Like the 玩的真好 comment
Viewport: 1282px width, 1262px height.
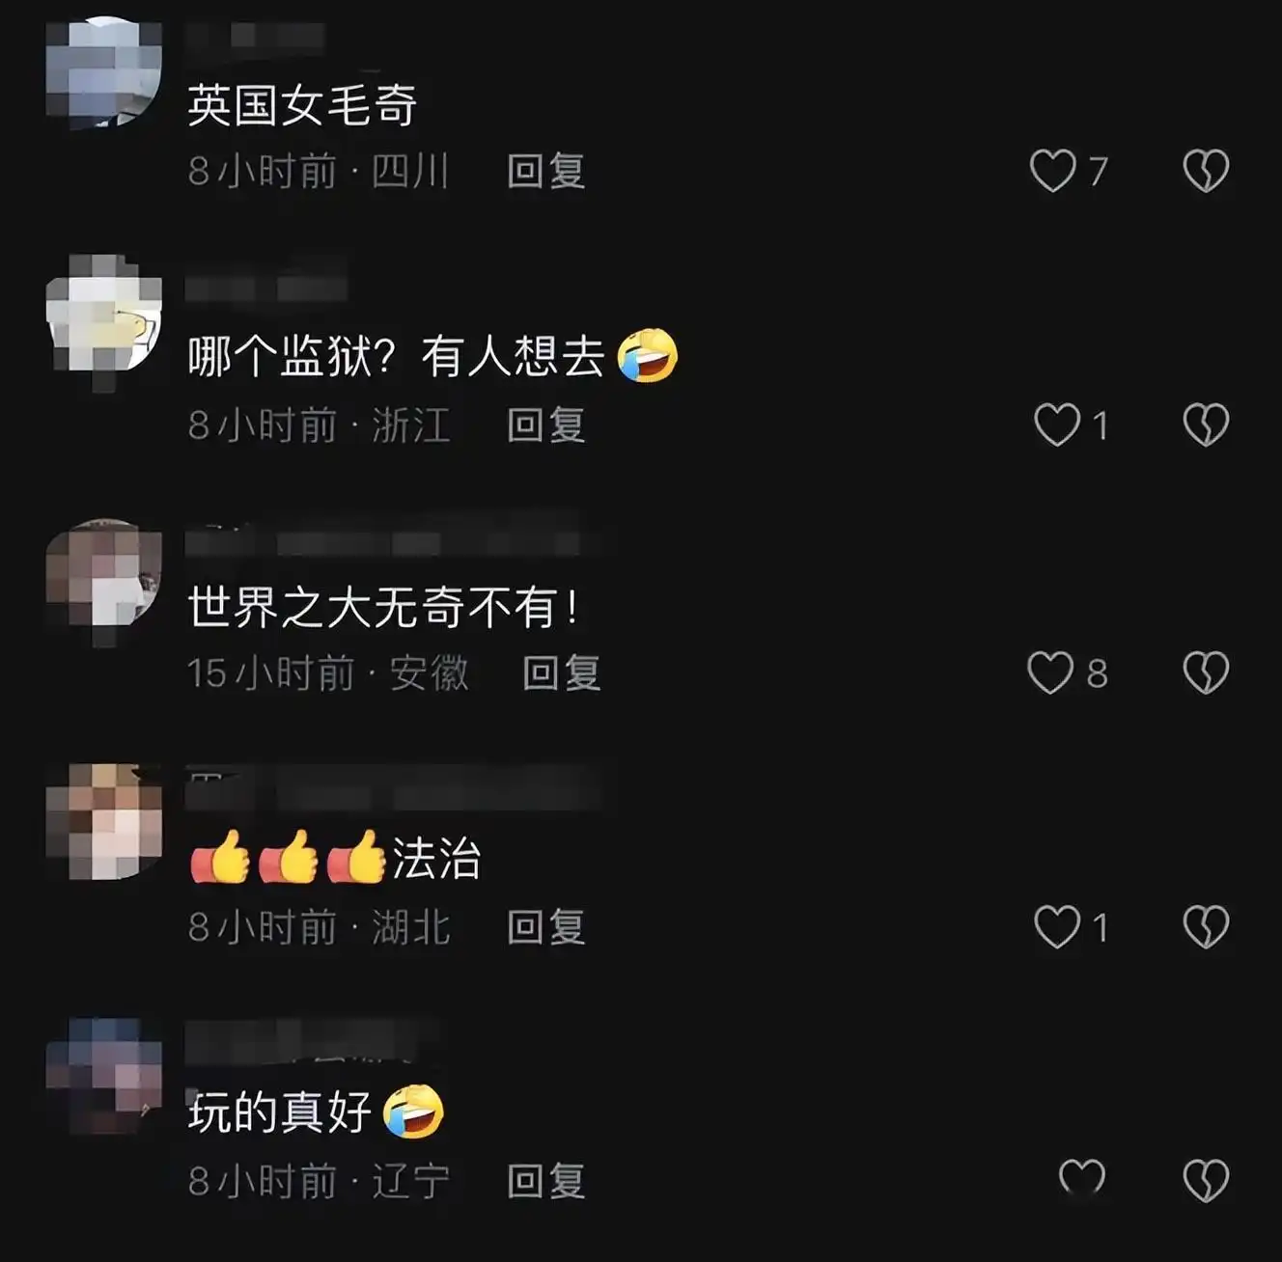click(x=1081, y=1179)
